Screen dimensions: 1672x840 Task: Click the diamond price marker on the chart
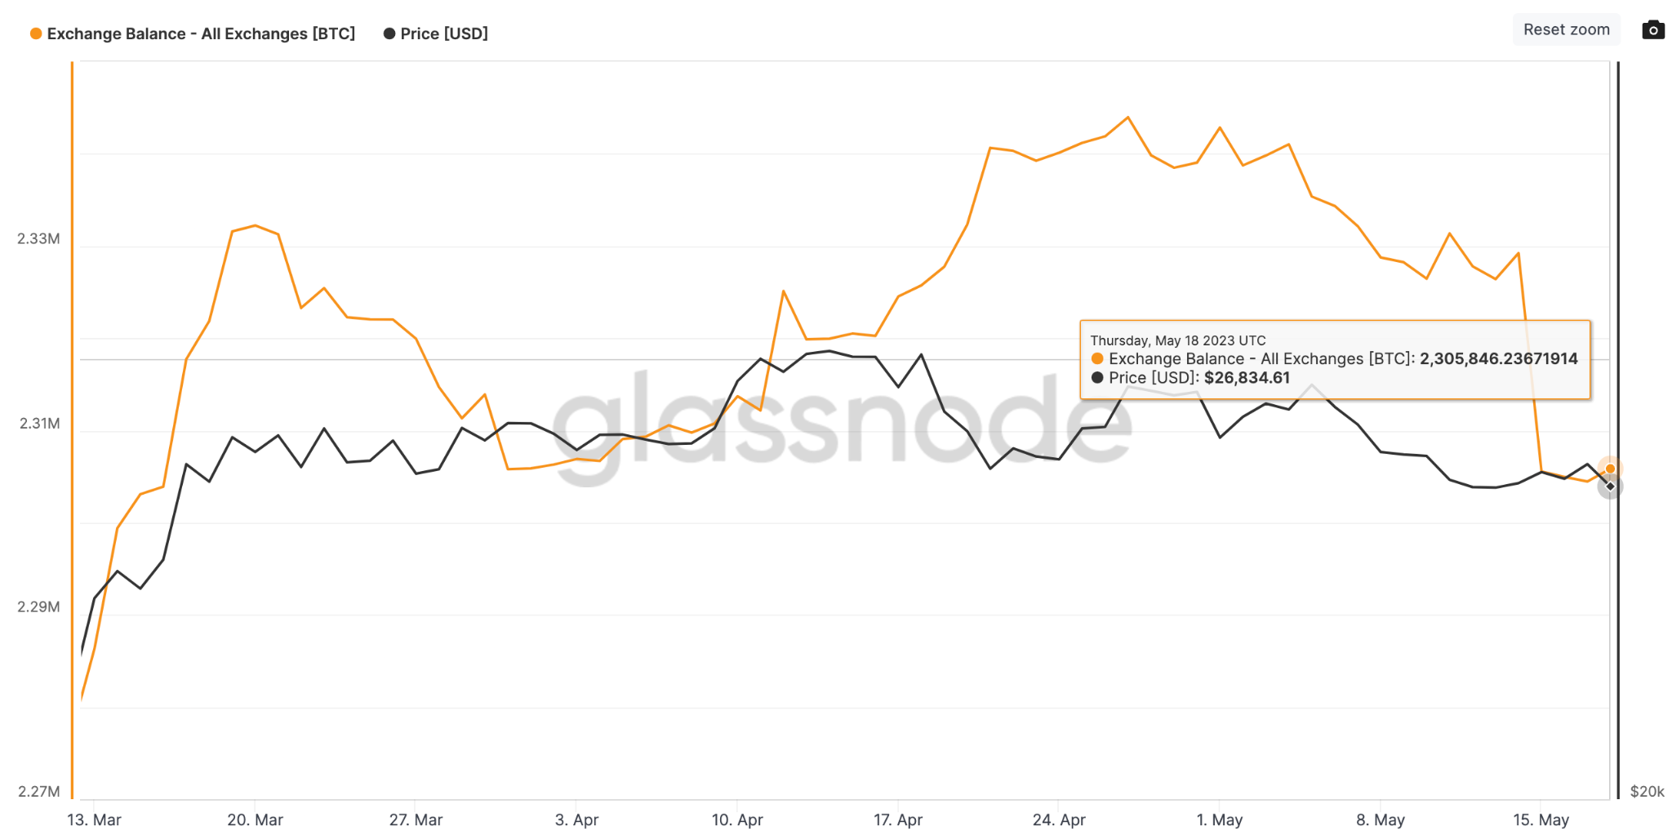coord(1609,487)
